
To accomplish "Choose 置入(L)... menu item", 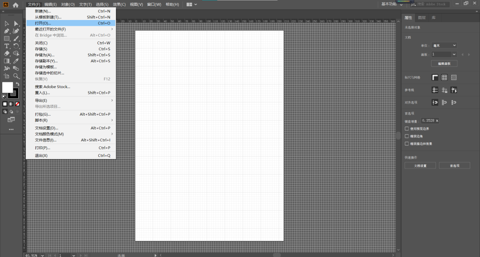I will pyautogui.click(x=71, y=93).
